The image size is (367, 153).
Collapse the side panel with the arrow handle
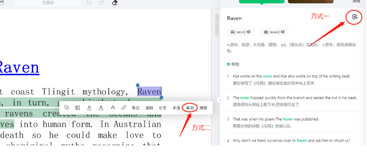click(220, 100)
